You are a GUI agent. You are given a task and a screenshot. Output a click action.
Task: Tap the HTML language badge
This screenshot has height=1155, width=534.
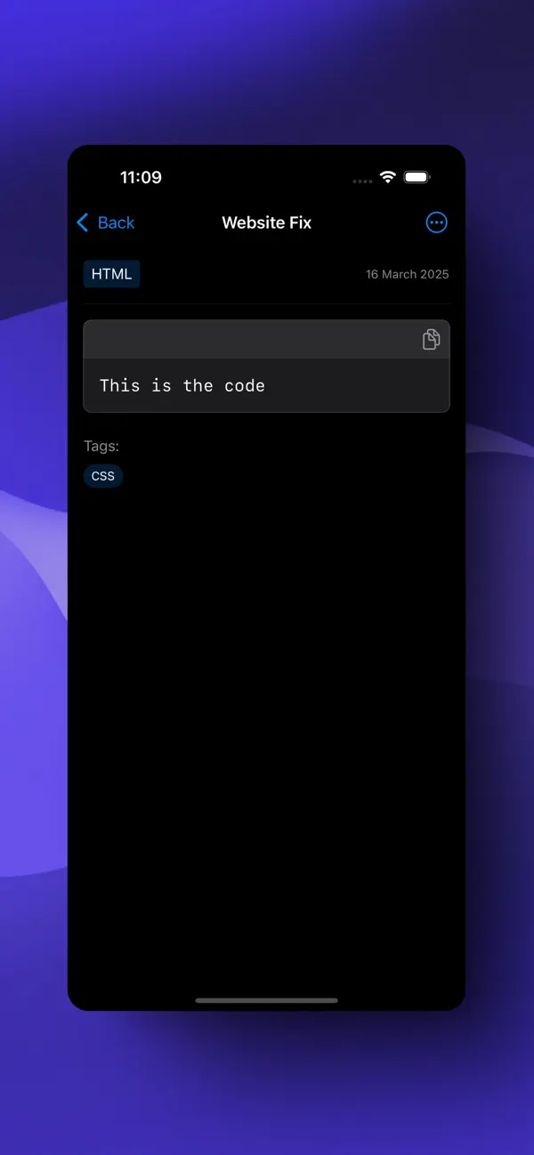tap(111, 274)
